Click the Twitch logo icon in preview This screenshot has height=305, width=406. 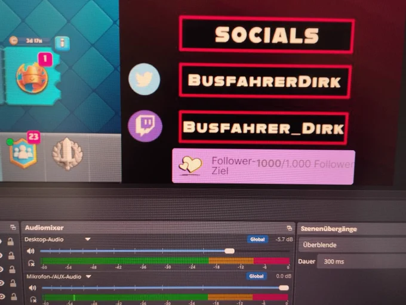click(x=145, y=126)
